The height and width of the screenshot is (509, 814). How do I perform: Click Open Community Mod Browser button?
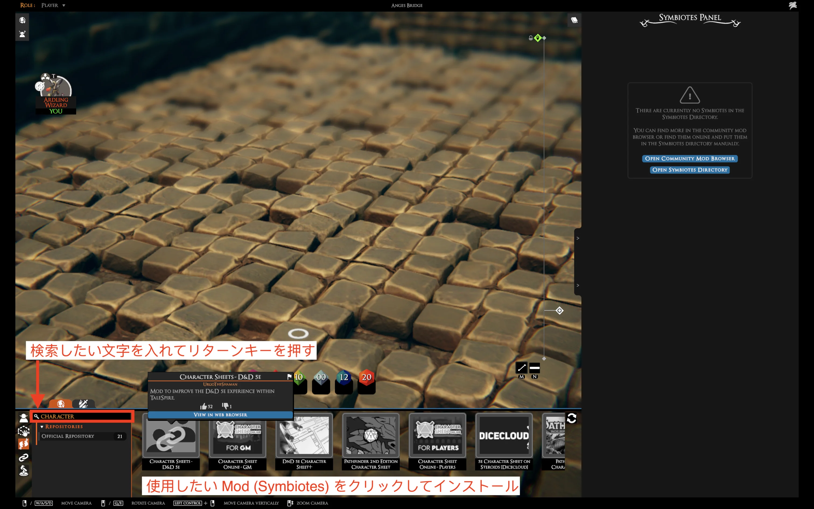pyautogui.click(x=690, y=159)
